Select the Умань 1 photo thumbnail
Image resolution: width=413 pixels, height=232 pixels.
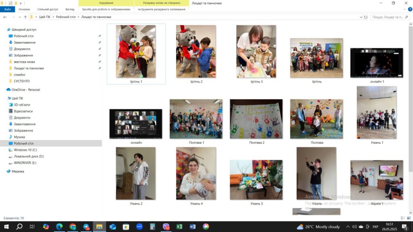(x=377, y=113)
